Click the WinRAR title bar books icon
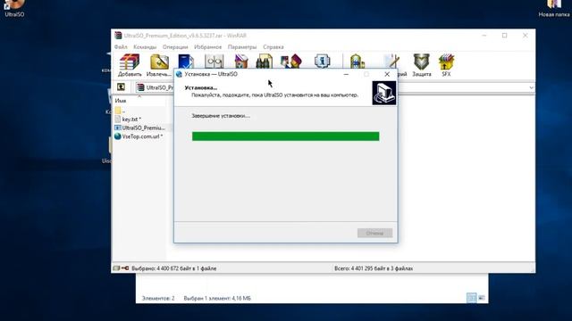 click(x=118, y=36)
